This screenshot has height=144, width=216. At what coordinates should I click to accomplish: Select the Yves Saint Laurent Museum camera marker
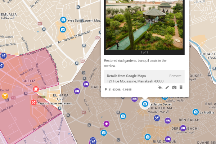(x=63, y=20)
